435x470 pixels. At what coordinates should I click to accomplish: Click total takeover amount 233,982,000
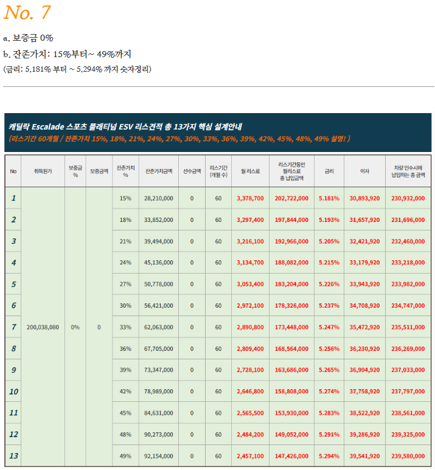click(408, 284)
